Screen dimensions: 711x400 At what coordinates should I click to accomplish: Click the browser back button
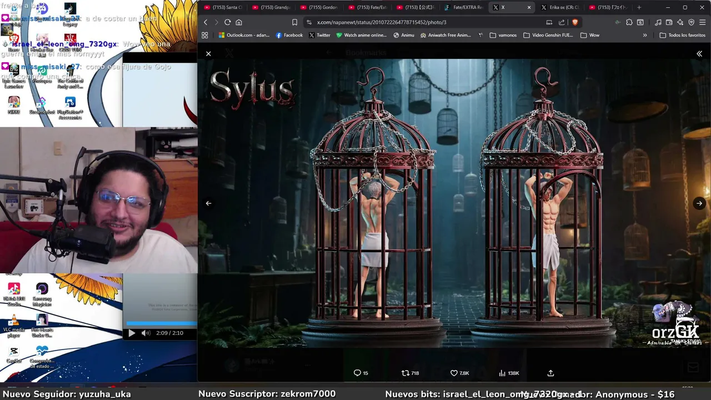pyautogui.click(x=206, y=22)
